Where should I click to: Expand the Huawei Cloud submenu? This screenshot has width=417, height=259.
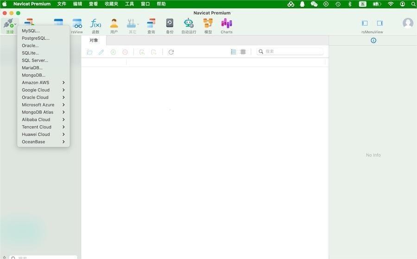(44, 135)
